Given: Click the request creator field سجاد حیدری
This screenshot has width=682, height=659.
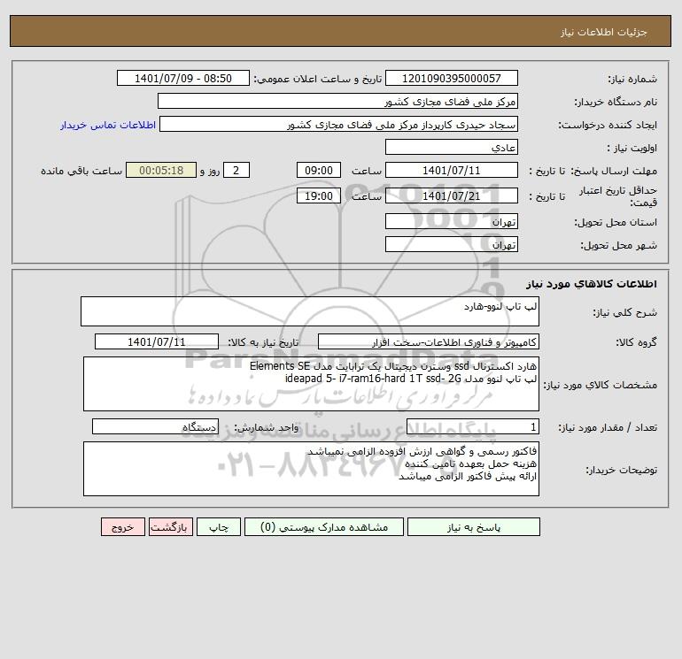Looking at the screenshot, I should pos(339,124).
